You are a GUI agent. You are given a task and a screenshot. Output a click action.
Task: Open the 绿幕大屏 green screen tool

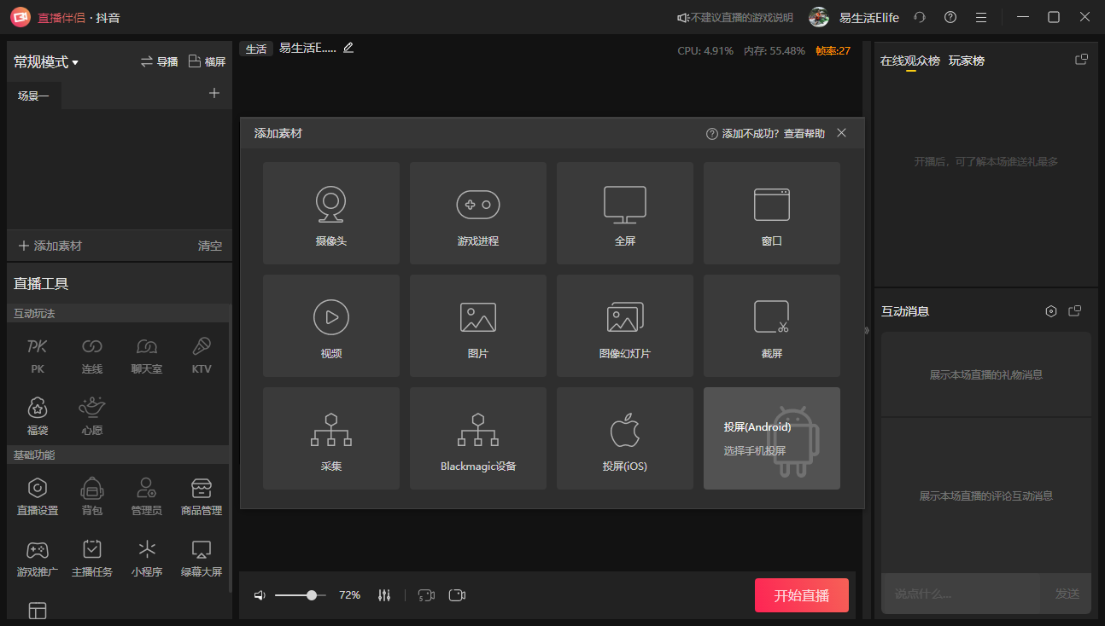201,558
